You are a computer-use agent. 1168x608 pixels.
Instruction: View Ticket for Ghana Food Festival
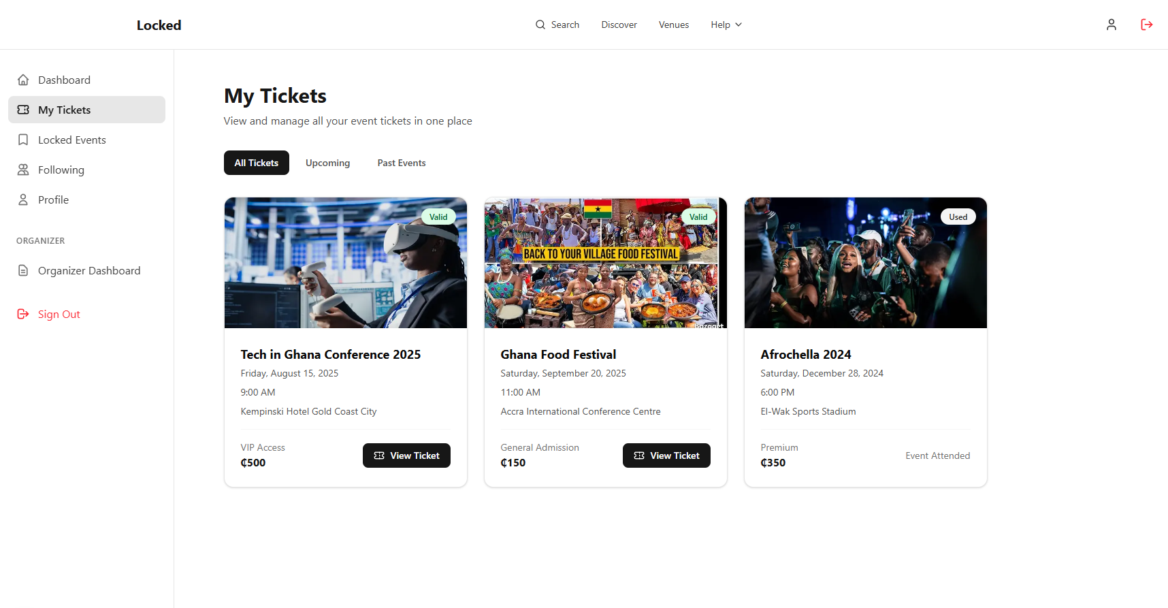coord(666,455)
